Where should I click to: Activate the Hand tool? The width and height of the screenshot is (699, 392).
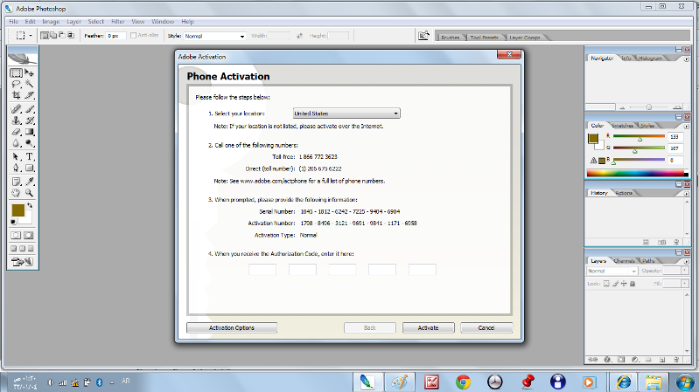point(16,192)
